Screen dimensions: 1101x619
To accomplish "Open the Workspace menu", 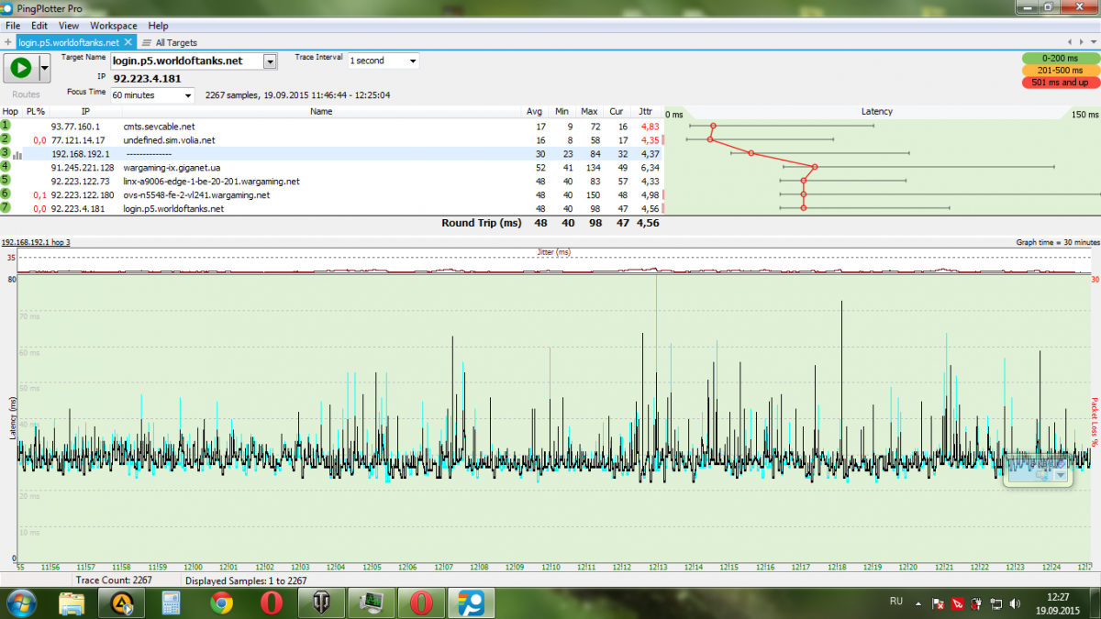I will point(113,26).
